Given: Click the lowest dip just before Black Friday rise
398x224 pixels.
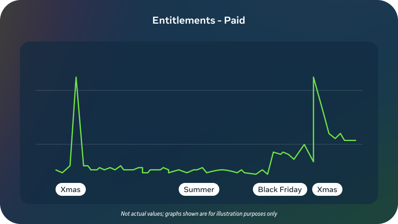Looking at the screenshot, I should point(267,174).
